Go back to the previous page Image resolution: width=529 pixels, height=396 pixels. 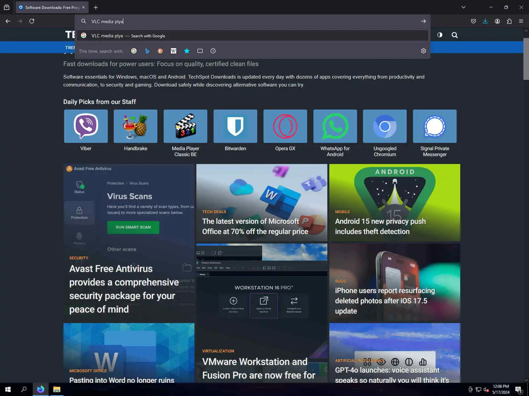pos(8,21)
